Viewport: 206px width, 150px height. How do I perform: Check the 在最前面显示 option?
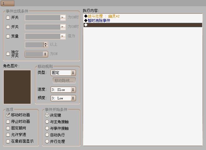pyautogui.click(x=8, y=141)
